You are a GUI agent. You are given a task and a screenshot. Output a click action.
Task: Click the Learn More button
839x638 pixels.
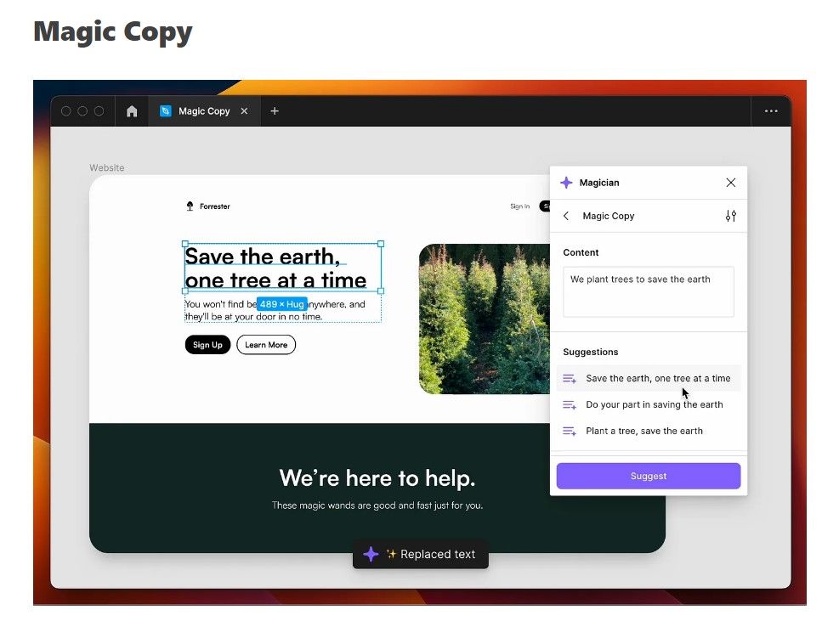(266, 345)
